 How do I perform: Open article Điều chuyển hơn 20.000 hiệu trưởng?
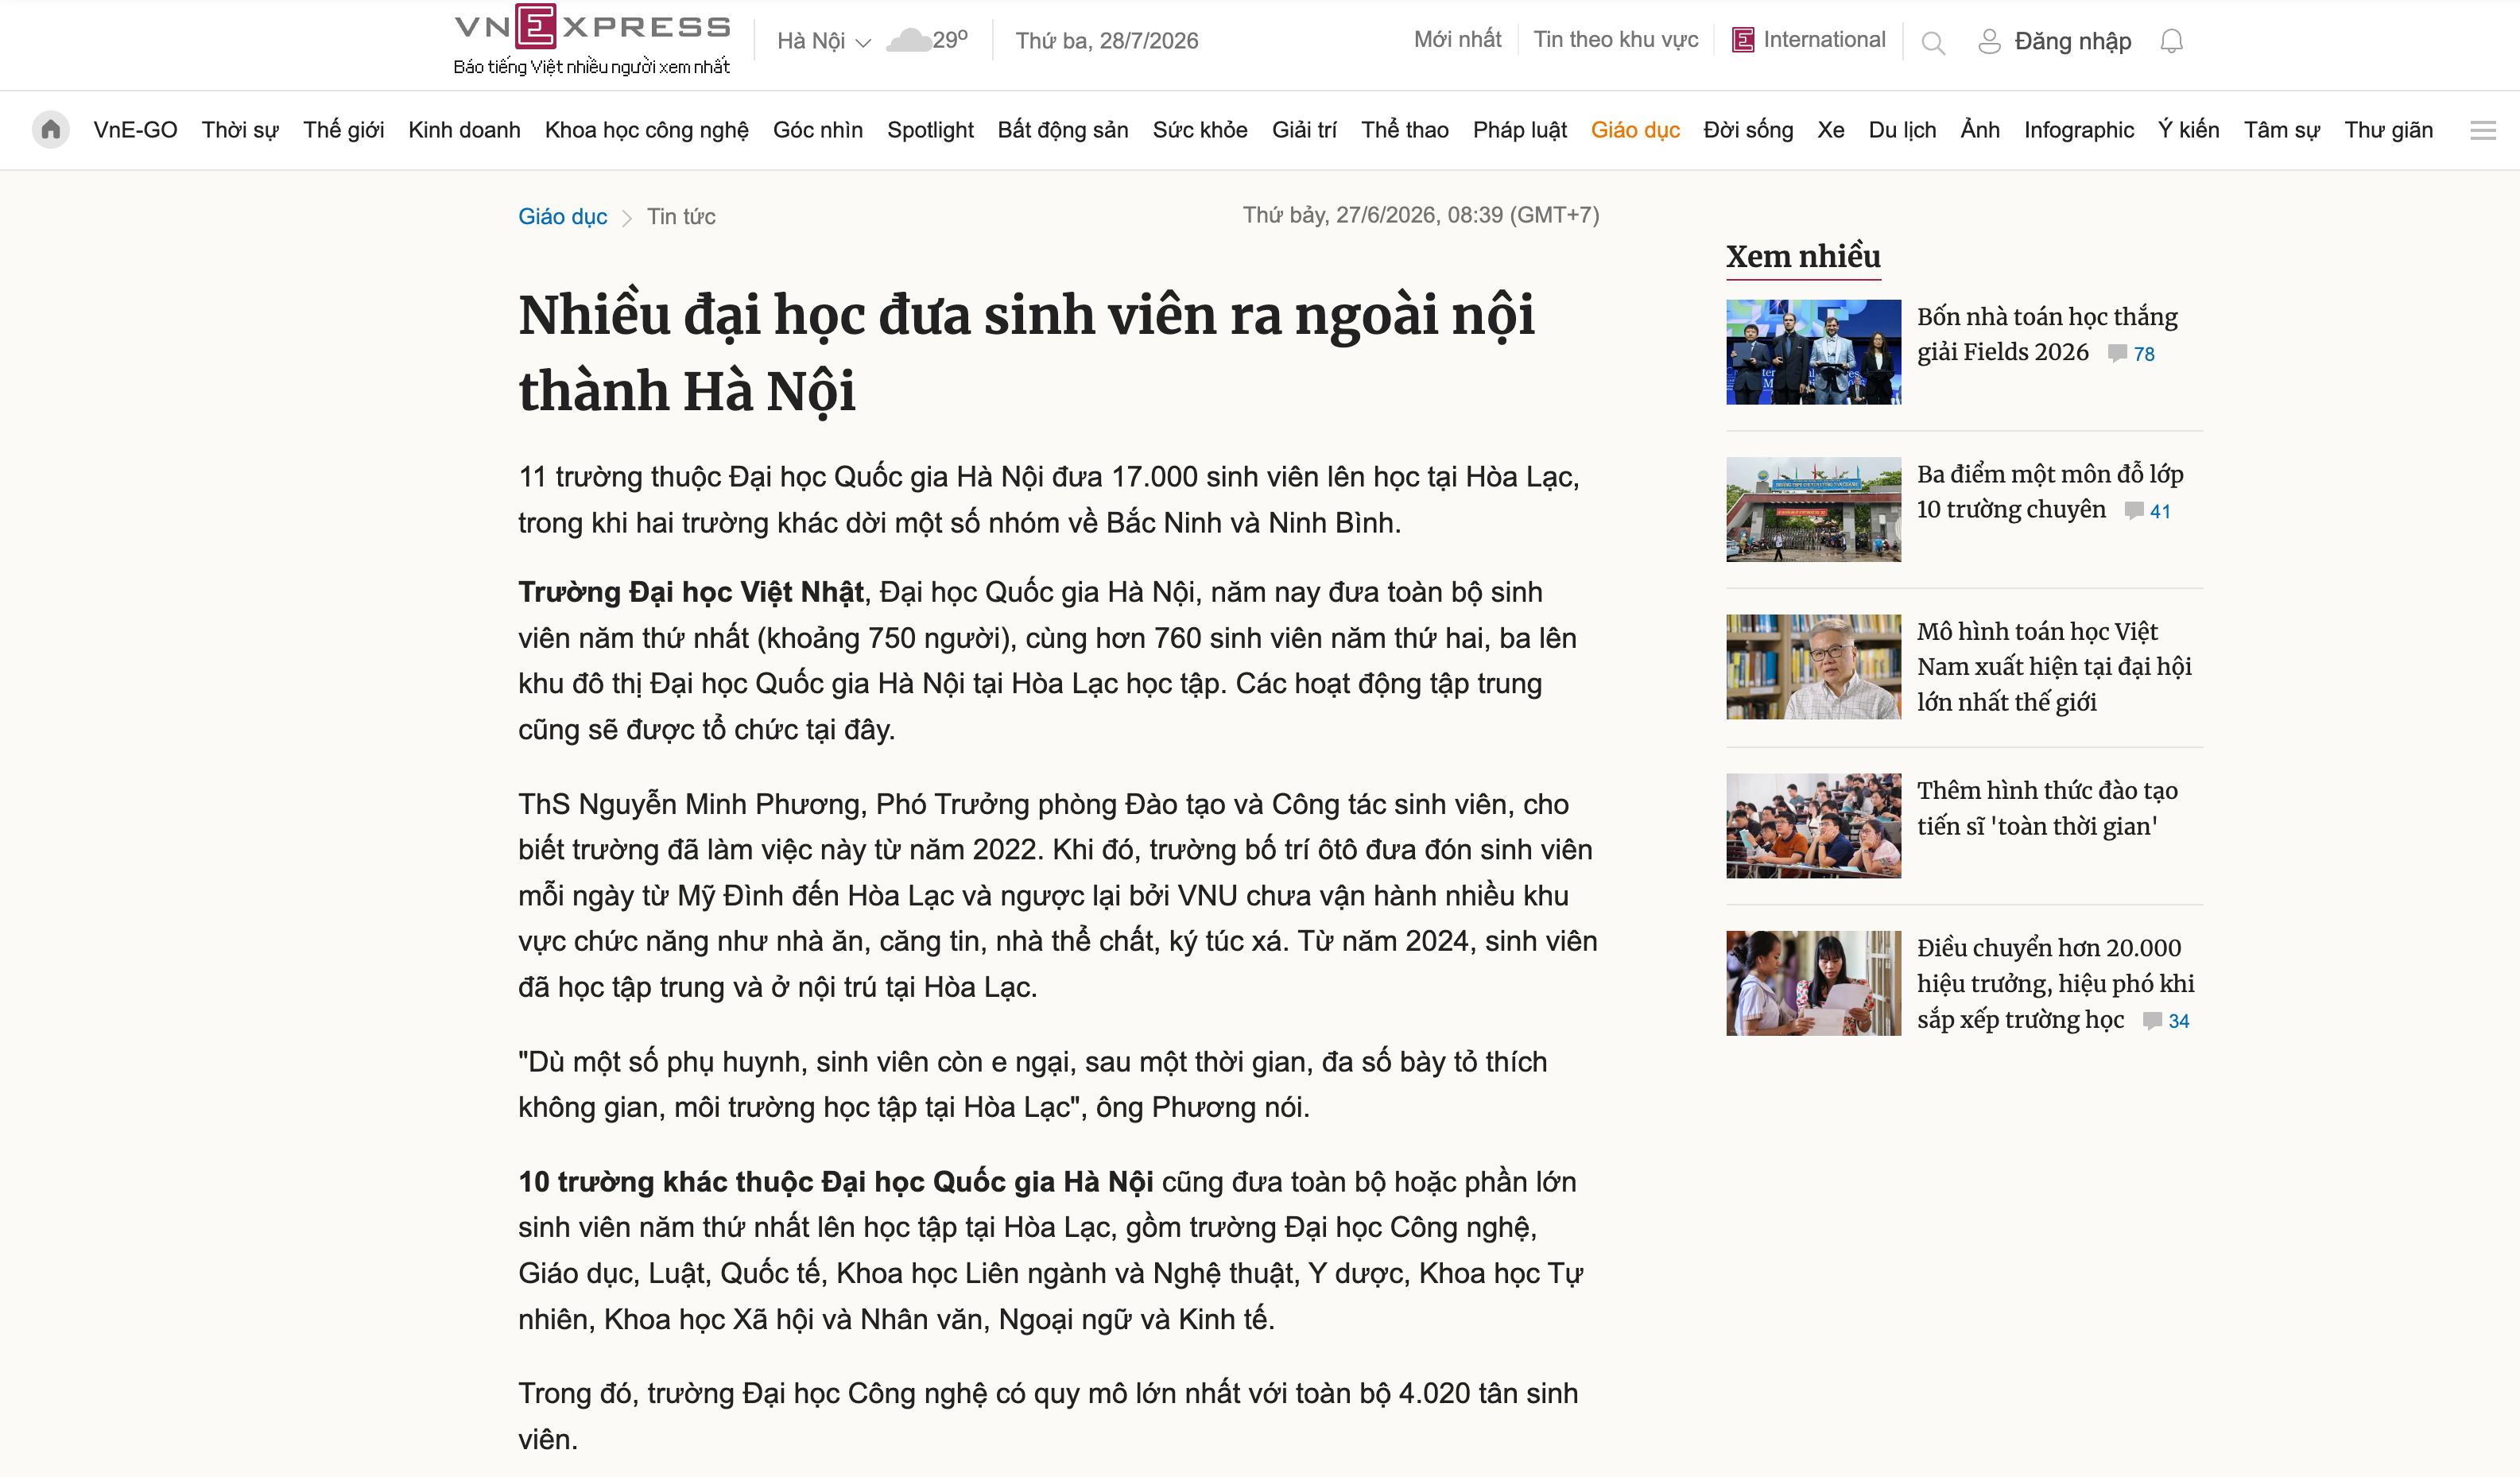(x=2055, y=983)
